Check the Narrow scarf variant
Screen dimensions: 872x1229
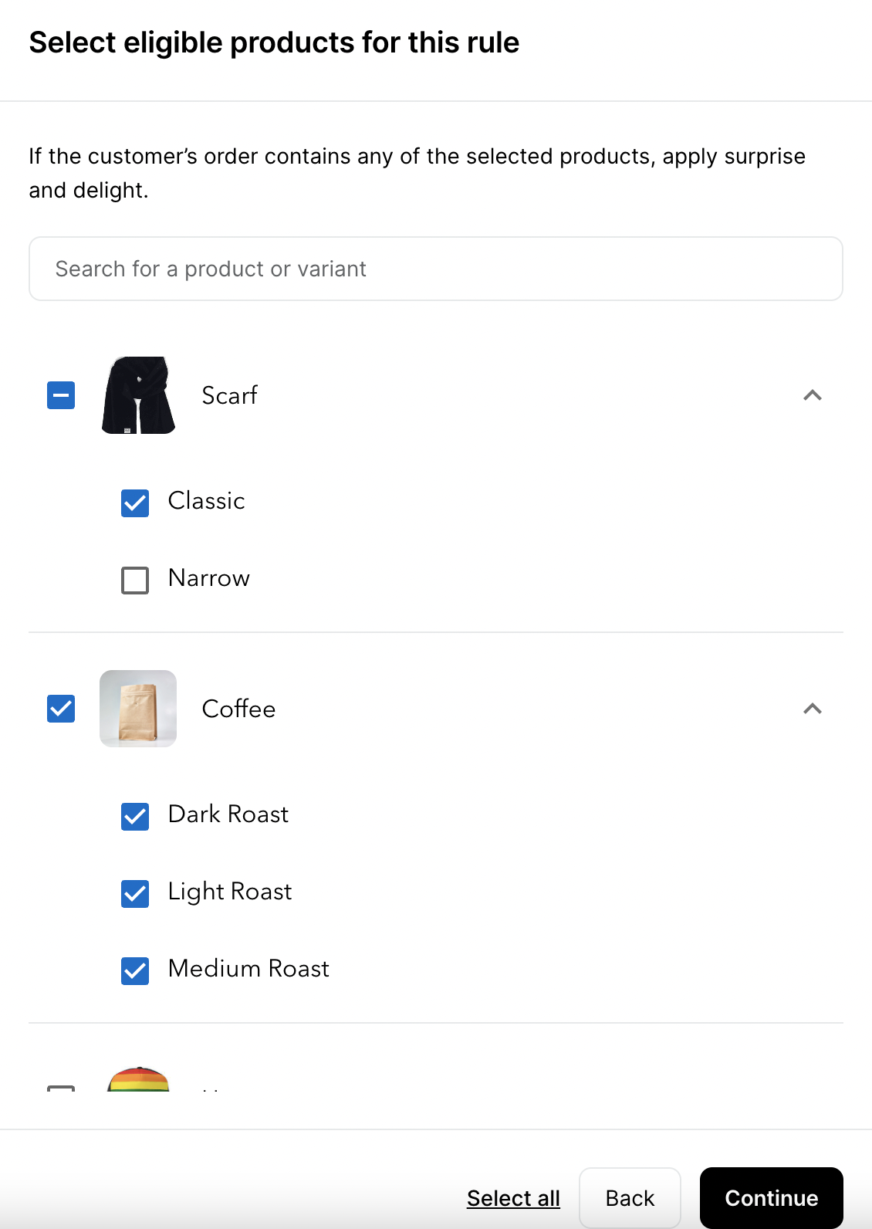(x=135, y=580)
